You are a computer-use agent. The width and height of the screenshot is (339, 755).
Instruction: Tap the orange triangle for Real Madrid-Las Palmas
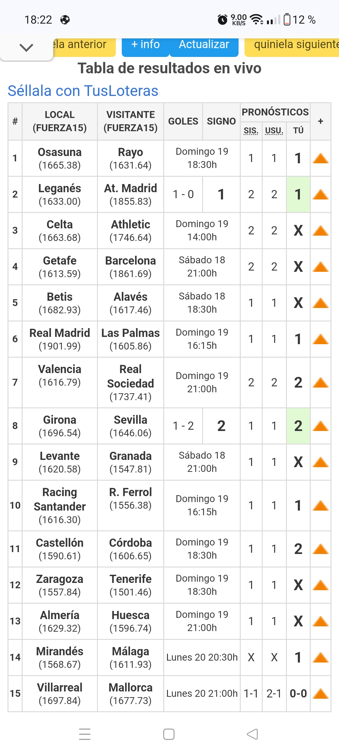click(x=320, y=339)
